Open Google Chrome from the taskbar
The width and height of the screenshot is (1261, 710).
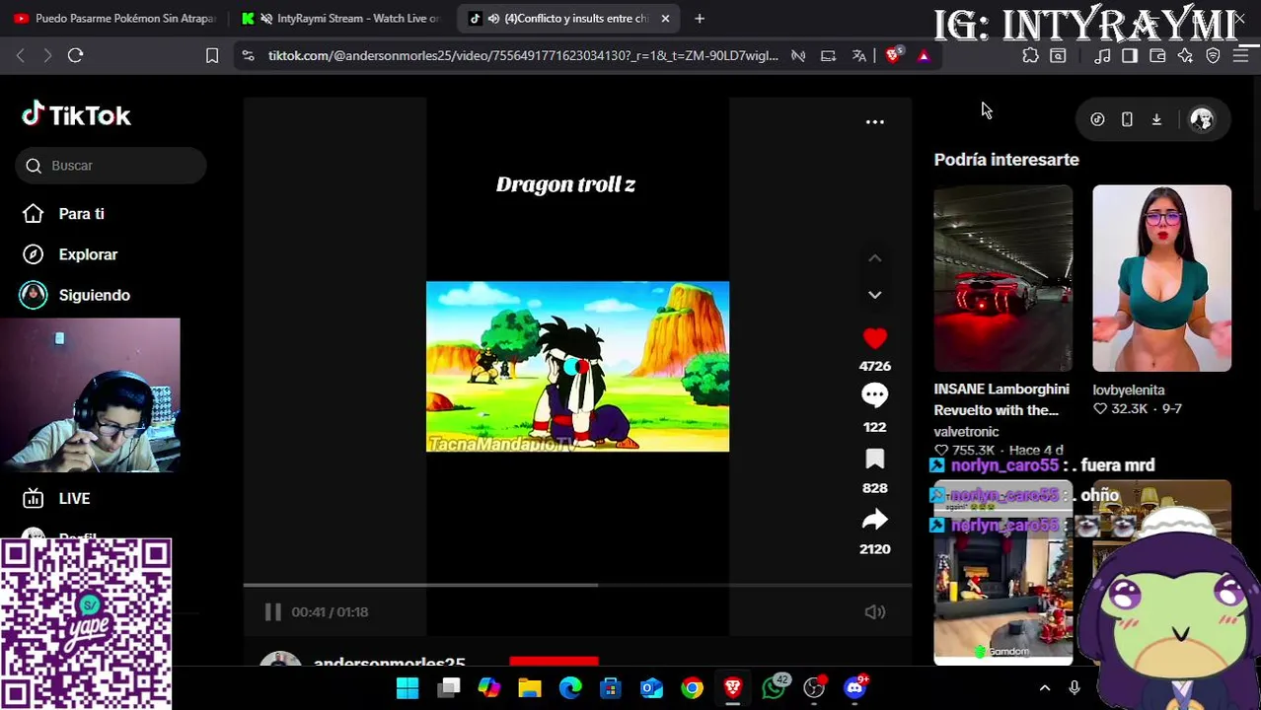(693, 687)
